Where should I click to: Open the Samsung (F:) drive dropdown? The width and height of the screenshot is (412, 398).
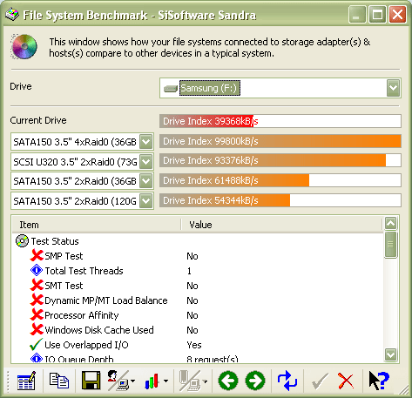click(x=394, y=88)
